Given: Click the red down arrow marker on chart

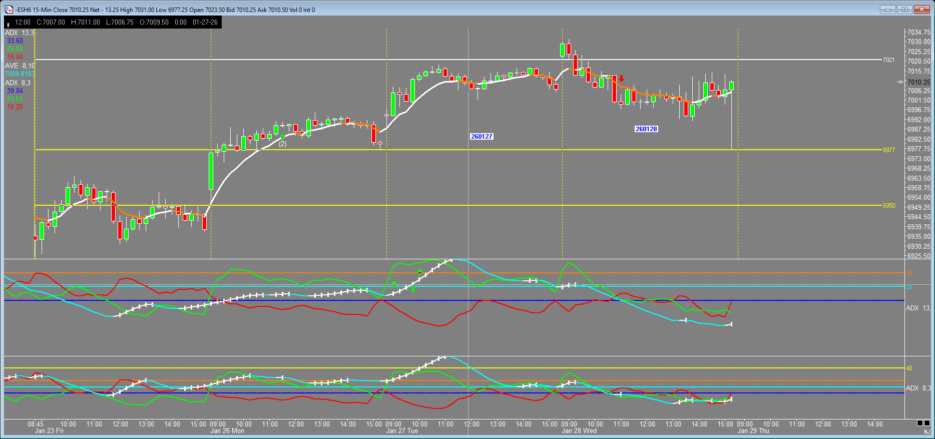Looking at the screenshot, I should point(621,79).
